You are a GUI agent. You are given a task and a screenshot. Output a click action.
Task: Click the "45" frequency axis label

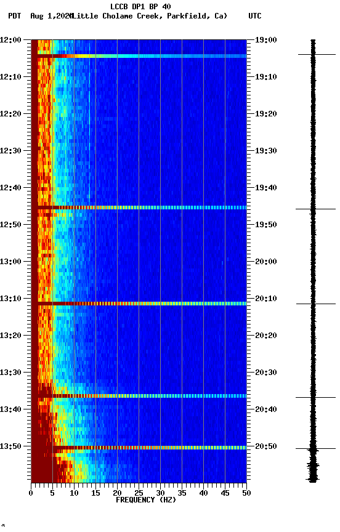coord(225,493)
